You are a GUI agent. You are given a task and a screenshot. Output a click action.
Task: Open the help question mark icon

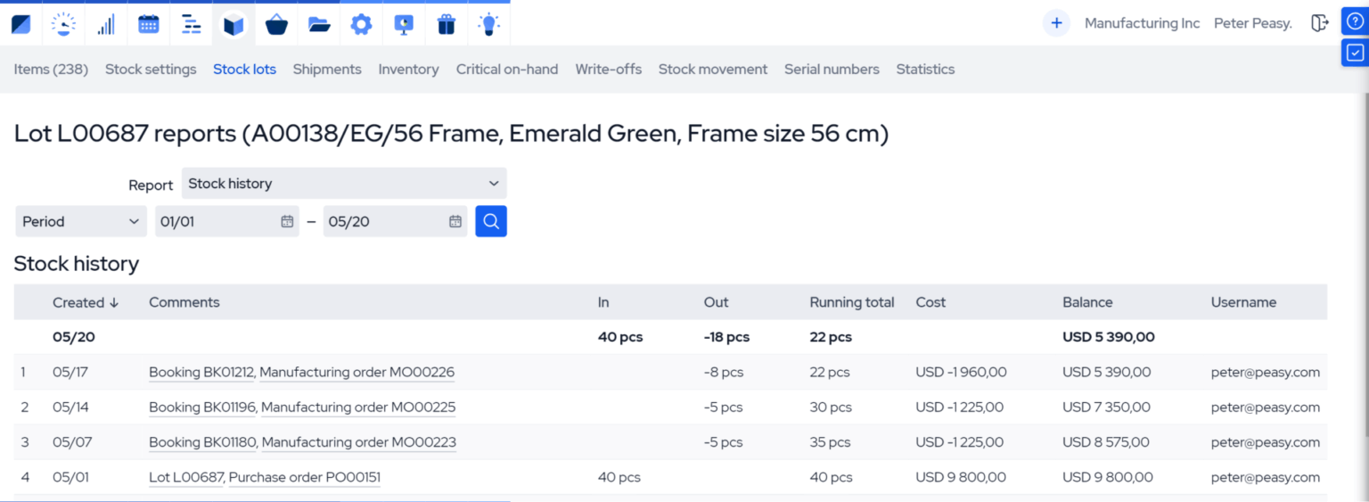tap(1354, 22)
